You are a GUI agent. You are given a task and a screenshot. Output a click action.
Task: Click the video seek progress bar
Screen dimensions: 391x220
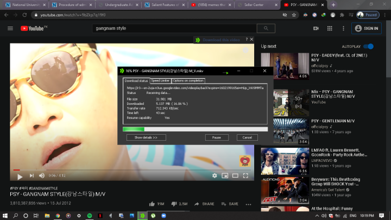(x=132, y=170)
